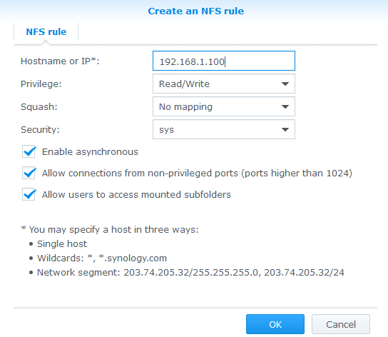Click the Hostname or IP label
Image resolution: width=388 pixels, height=337 pixels.
(60, 61)
